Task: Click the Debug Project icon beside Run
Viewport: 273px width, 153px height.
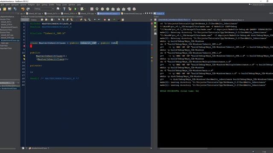Action: pyautogui.click(x=81, y=9)
